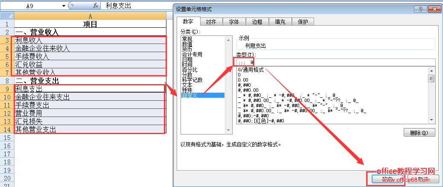Select cell 其他营业支出

tap(90, 130)
